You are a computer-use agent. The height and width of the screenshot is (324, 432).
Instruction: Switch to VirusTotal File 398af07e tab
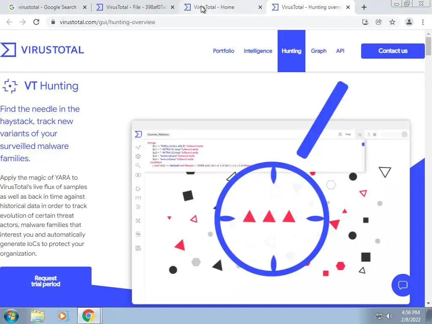pyautogui.click(x=135, y=8)
